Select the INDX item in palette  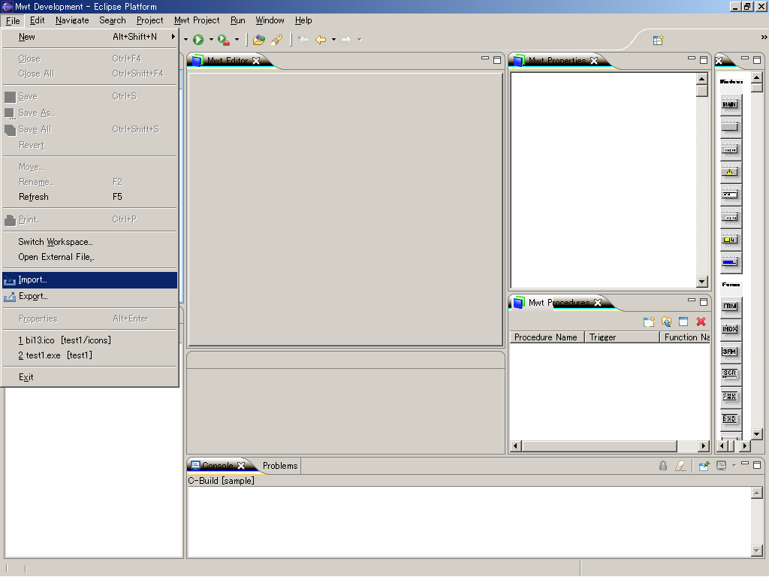pos(730,329)
